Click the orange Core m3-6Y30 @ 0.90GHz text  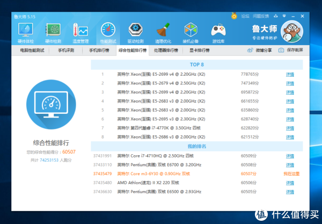click(x=153, y=174)
